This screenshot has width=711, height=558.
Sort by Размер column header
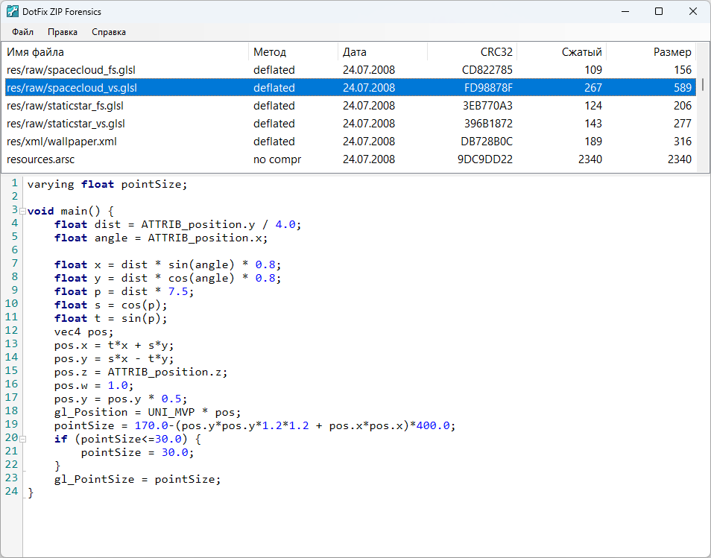point(651,51)
